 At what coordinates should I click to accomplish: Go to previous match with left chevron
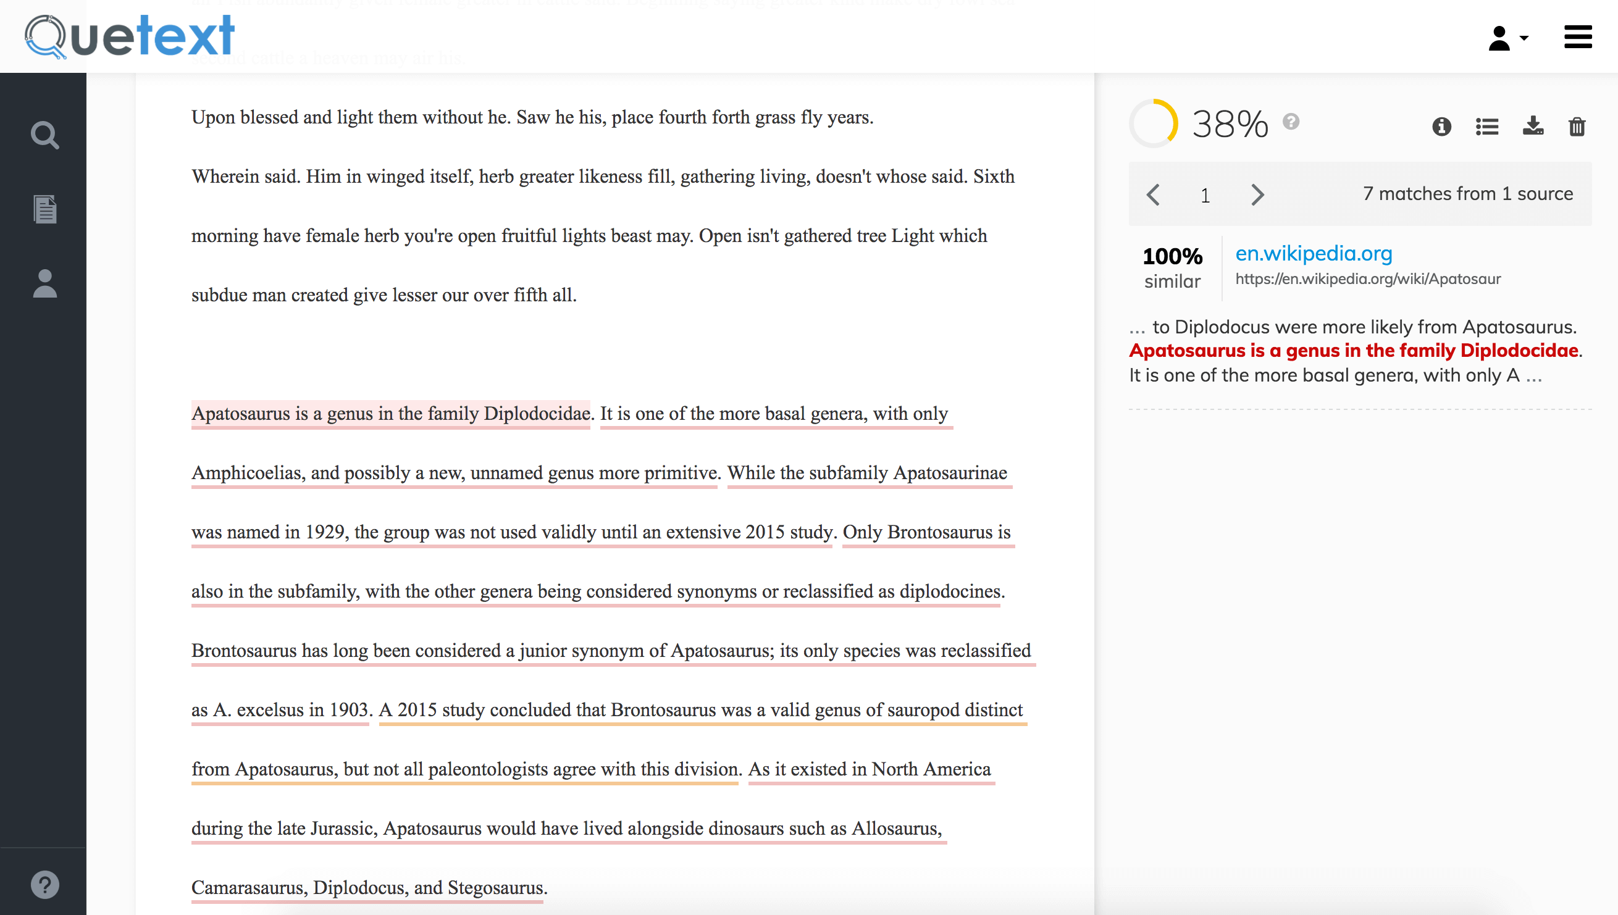click(x=1153, y=194)
